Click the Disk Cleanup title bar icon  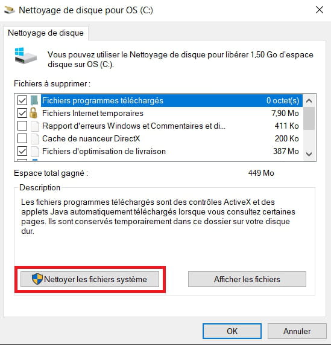[x=9, y=10]
